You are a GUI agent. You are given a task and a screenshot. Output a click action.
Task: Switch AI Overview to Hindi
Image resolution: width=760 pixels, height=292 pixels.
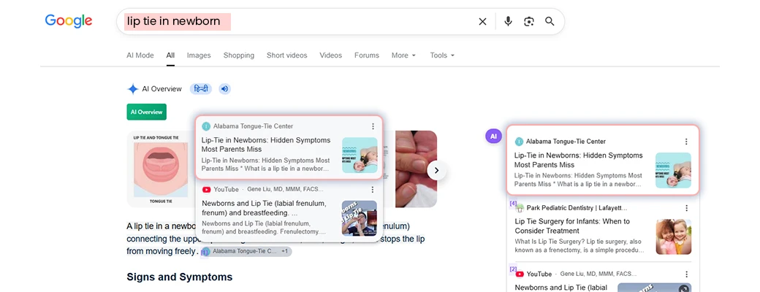pos(201,89)
